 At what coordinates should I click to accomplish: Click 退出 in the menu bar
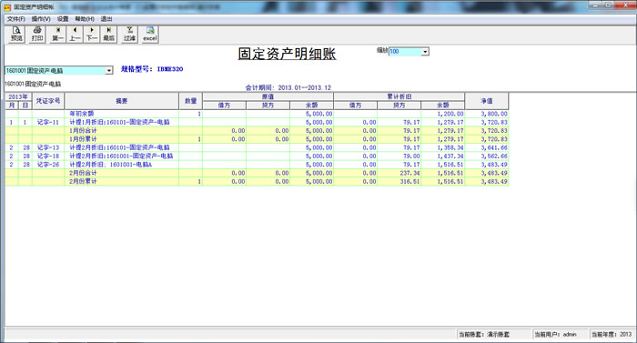[106, 19]
